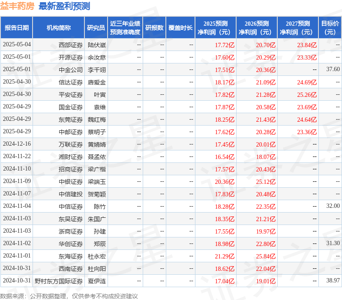342x300 pixels.
Task: Select 野村东方国际证券 institution cell
Action: point(59,281)
